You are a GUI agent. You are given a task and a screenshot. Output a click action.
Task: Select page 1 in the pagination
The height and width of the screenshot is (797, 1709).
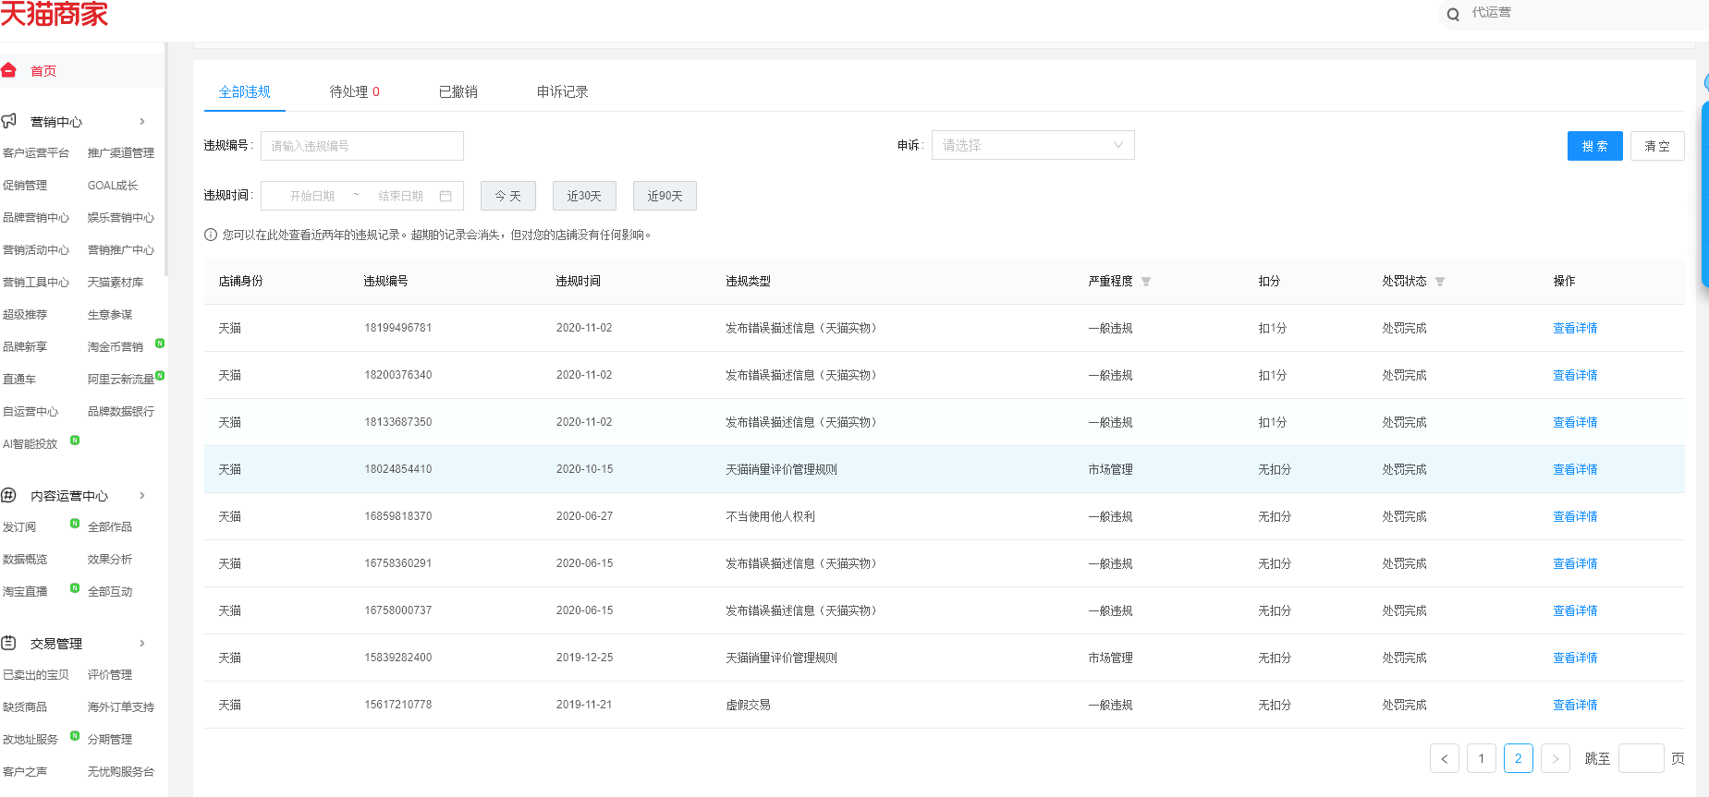click(1482, 758)
